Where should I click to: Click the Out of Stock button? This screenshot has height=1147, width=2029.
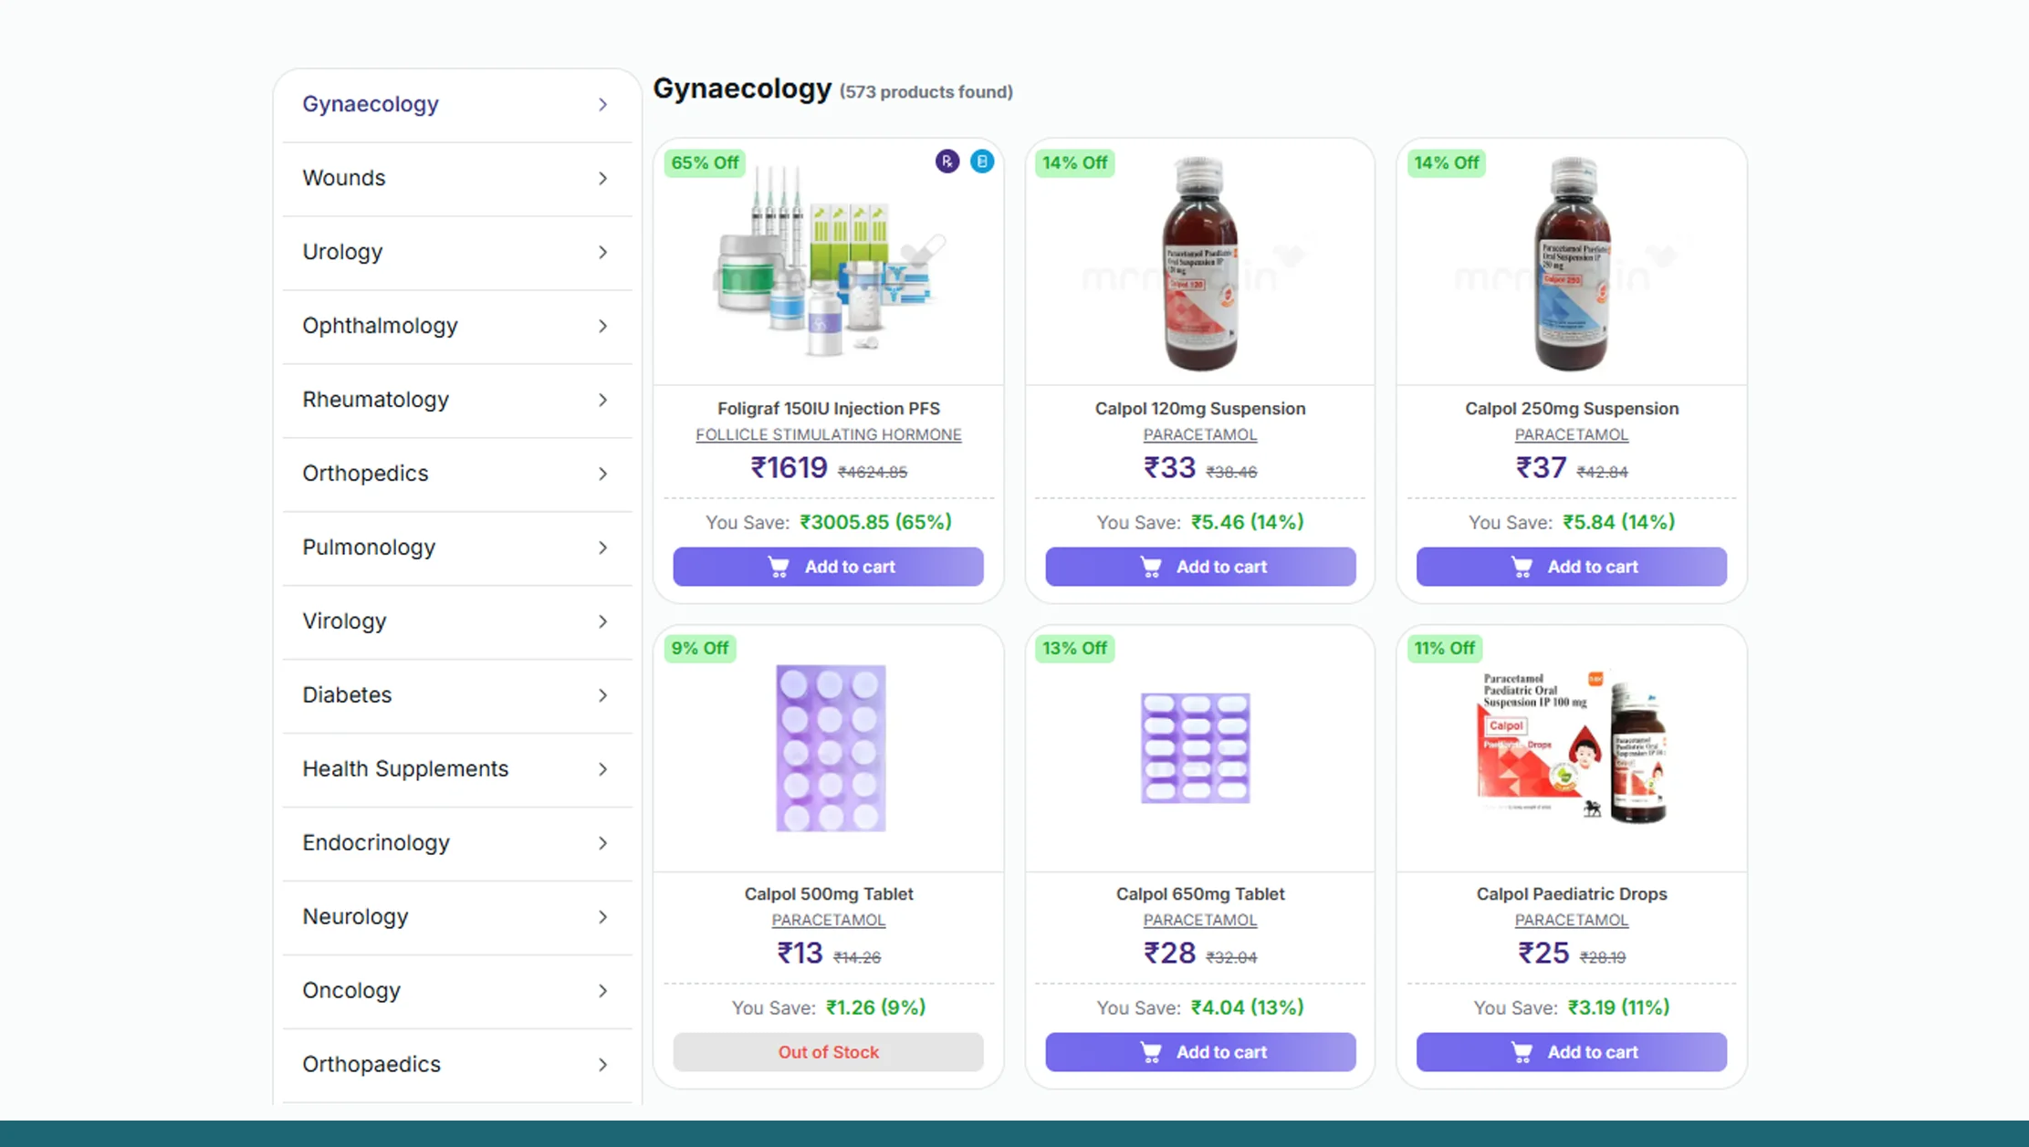click(828, 1052)
